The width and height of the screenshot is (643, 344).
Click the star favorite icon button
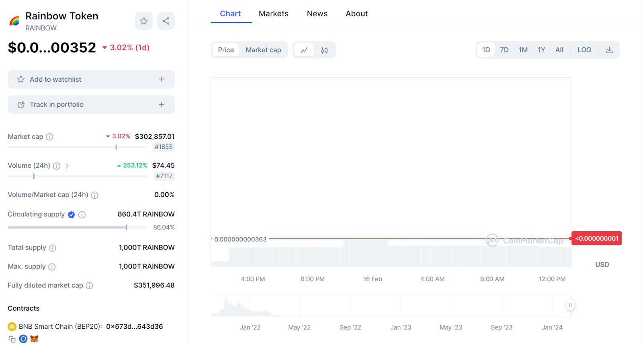coord(144,21)
